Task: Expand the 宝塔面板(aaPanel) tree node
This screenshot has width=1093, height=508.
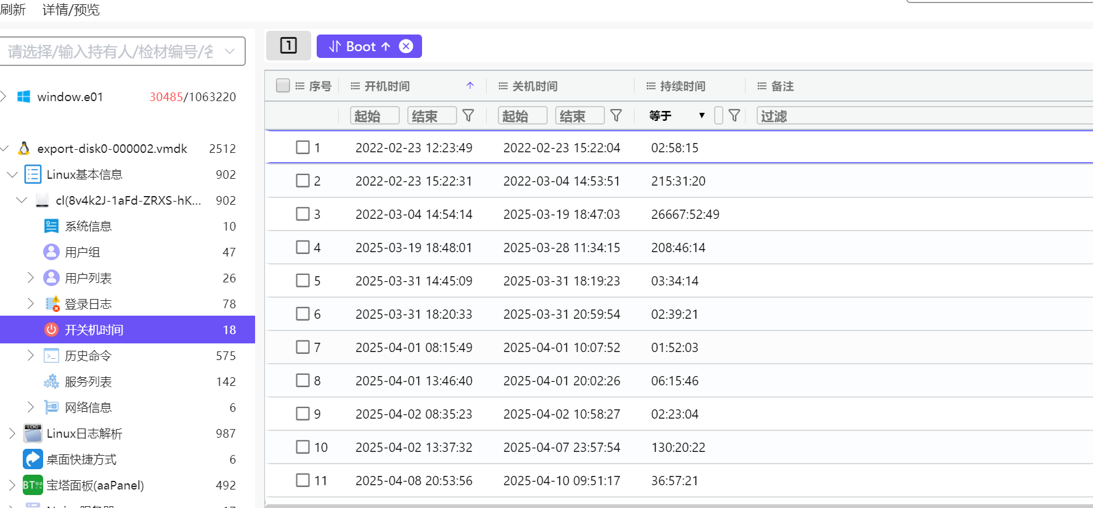Action: (x=12, y=485)
